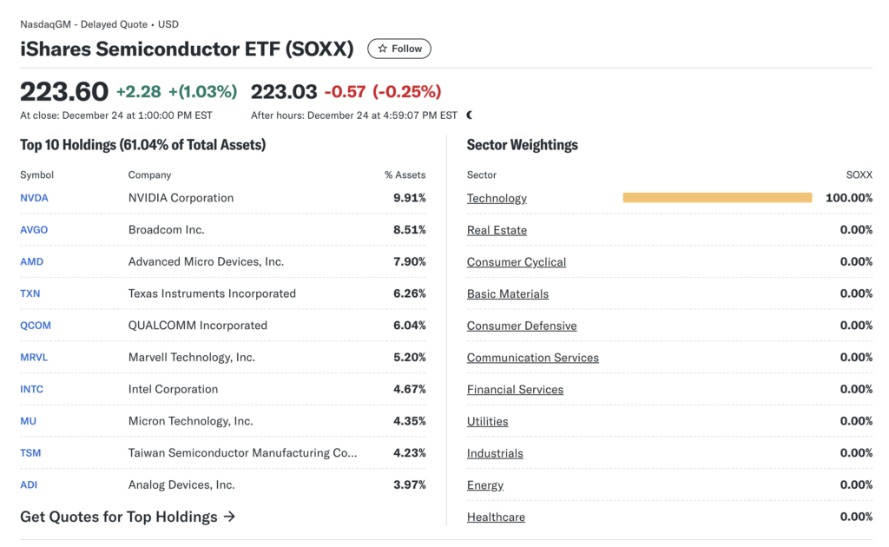The width and height of the screenshot is (889, 547).
Task: Select Taiwan Semiconductor Manufacturing Co... text
Action: pos(243,453)
